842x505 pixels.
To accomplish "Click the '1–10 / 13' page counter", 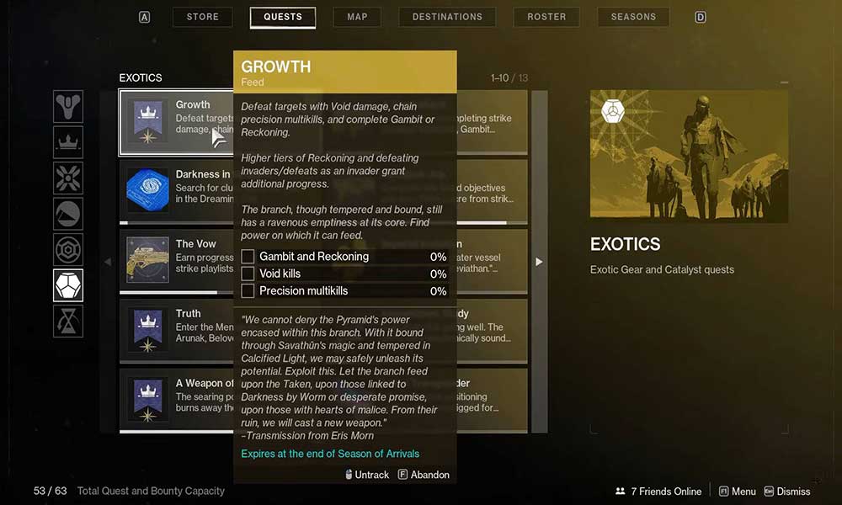I will pyautogui.click(x=509, y=77).
